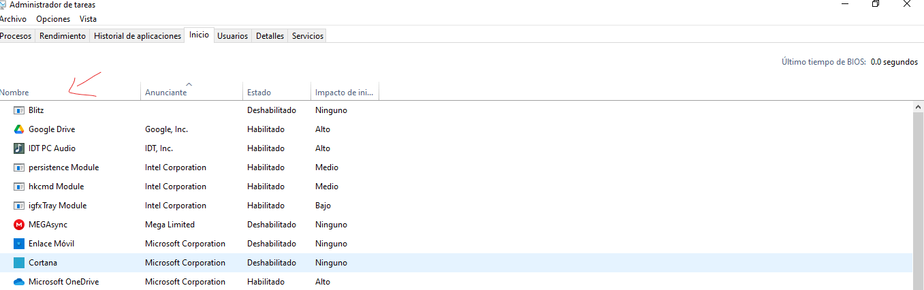Click the hkcmd Module icon

19,187
